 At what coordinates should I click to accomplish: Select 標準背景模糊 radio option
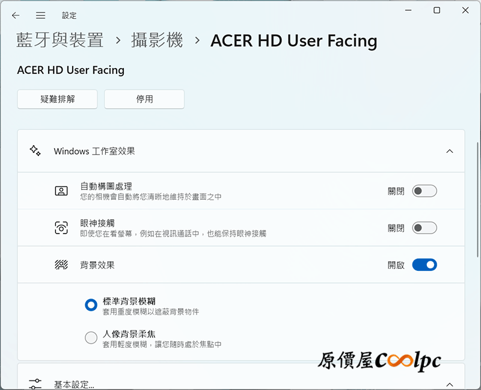coord(91,305)
